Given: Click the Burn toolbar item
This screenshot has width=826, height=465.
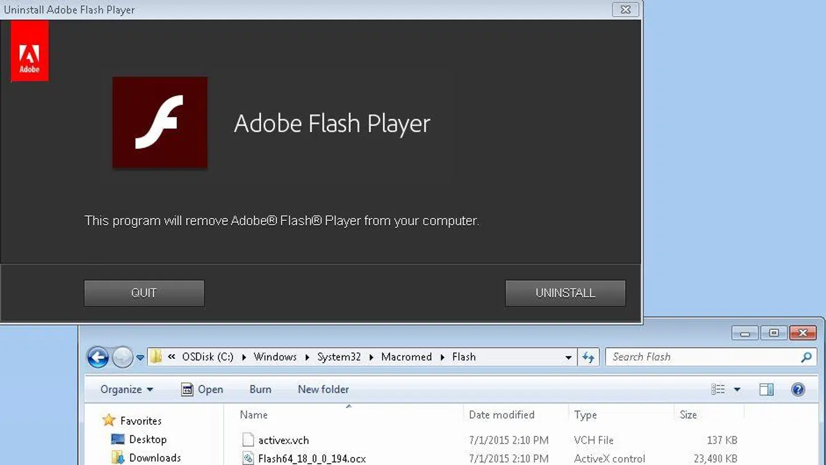Looking at the screenshot, I should coord(260,389).
